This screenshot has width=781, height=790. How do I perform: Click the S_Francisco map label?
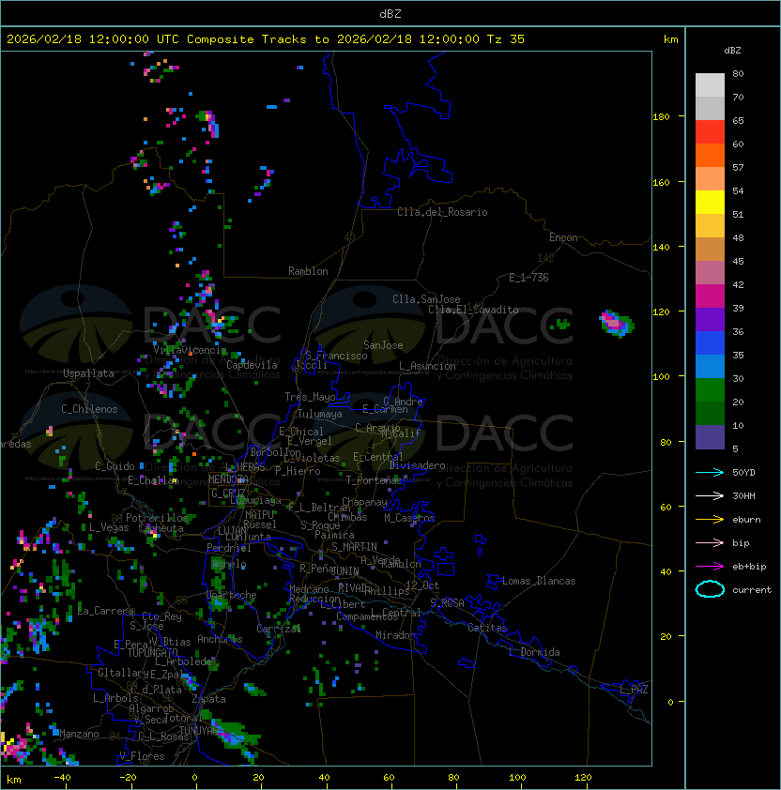point(336,356)
